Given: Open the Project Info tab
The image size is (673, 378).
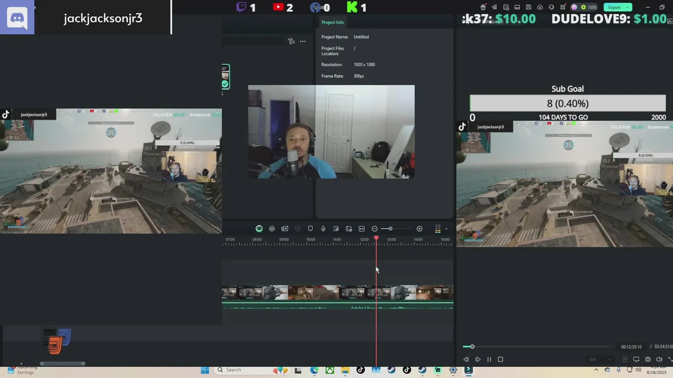Looking at the screenshot, I should click(333, 23).
